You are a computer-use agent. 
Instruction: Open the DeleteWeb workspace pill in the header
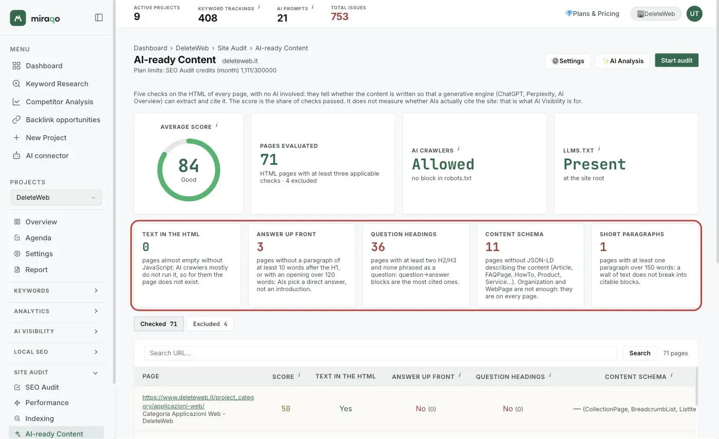[656, 14]
